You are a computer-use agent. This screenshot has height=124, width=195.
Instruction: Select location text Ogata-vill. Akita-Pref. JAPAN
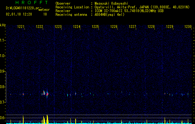click(x=122, y=7)
